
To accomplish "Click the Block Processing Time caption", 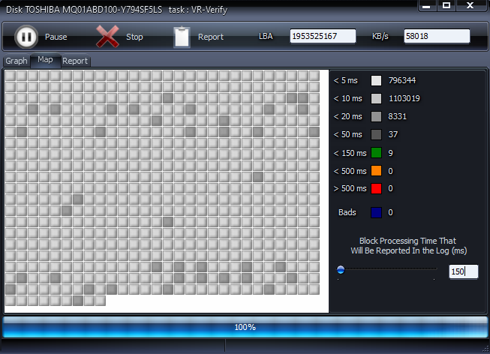I will (x=408, y=246).
